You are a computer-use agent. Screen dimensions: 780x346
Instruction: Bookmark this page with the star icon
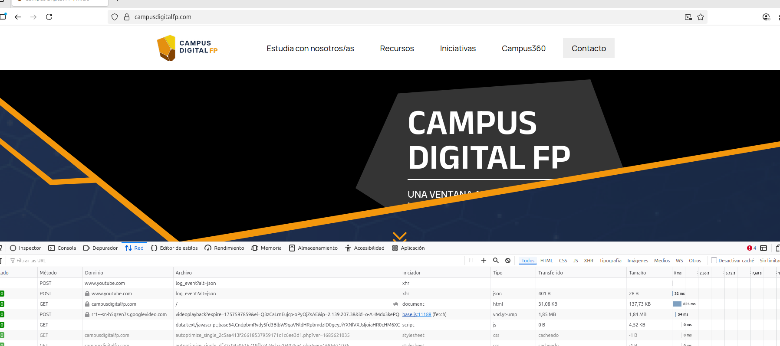[x=701, y=17]
